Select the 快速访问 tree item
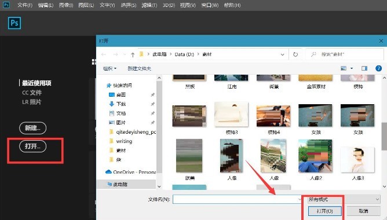The width and height of the screenshot is (387, 220). [122, 86]
